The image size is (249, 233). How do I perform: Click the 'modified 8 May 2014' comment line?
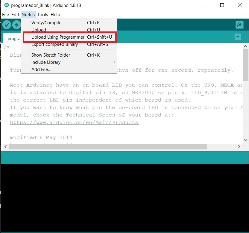coord(41,137)
